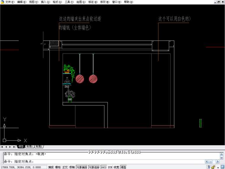Viewport: 225px width, 169px height.
Task: Select the vase on the cyan shelf
Action: click(67, 80)
